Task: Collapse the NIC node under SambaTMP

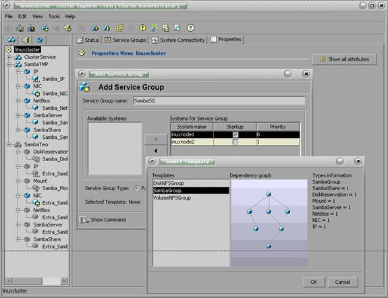Action: click(18, 86)
